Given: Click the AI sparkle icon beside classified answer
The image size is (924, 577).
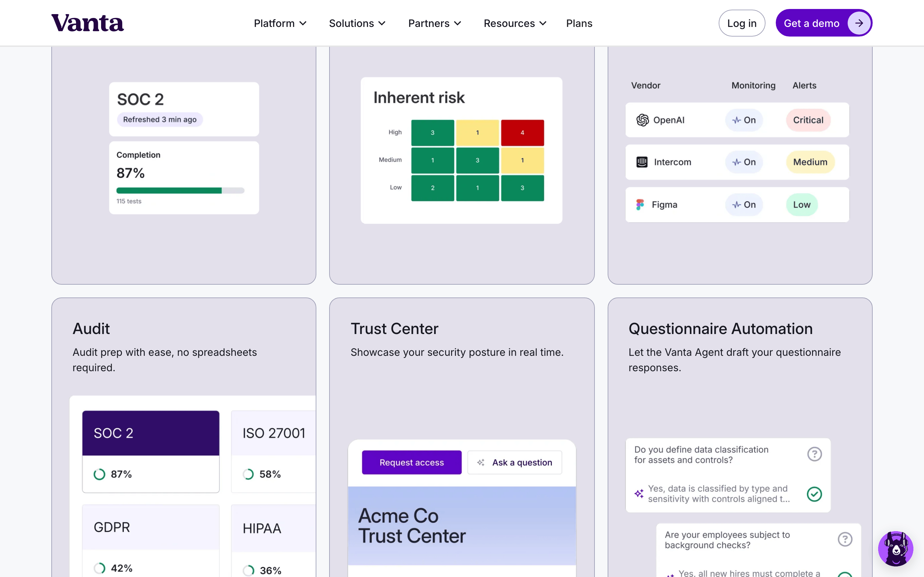Looking at the screenshot, I should coord(639,493).
